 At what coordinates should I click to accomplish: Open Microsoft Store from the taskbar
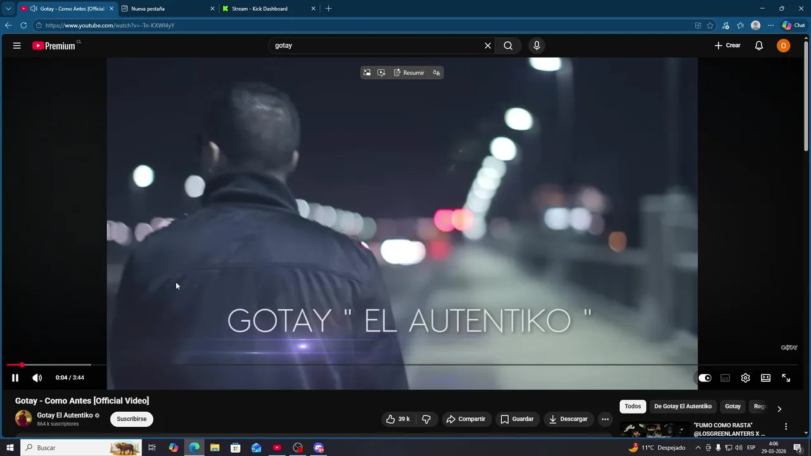coord(236,448)
